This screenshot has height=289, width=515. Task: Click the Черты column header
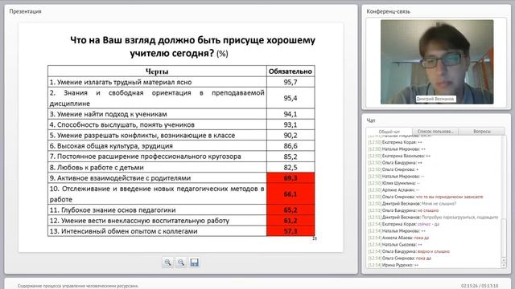[157, 71]
